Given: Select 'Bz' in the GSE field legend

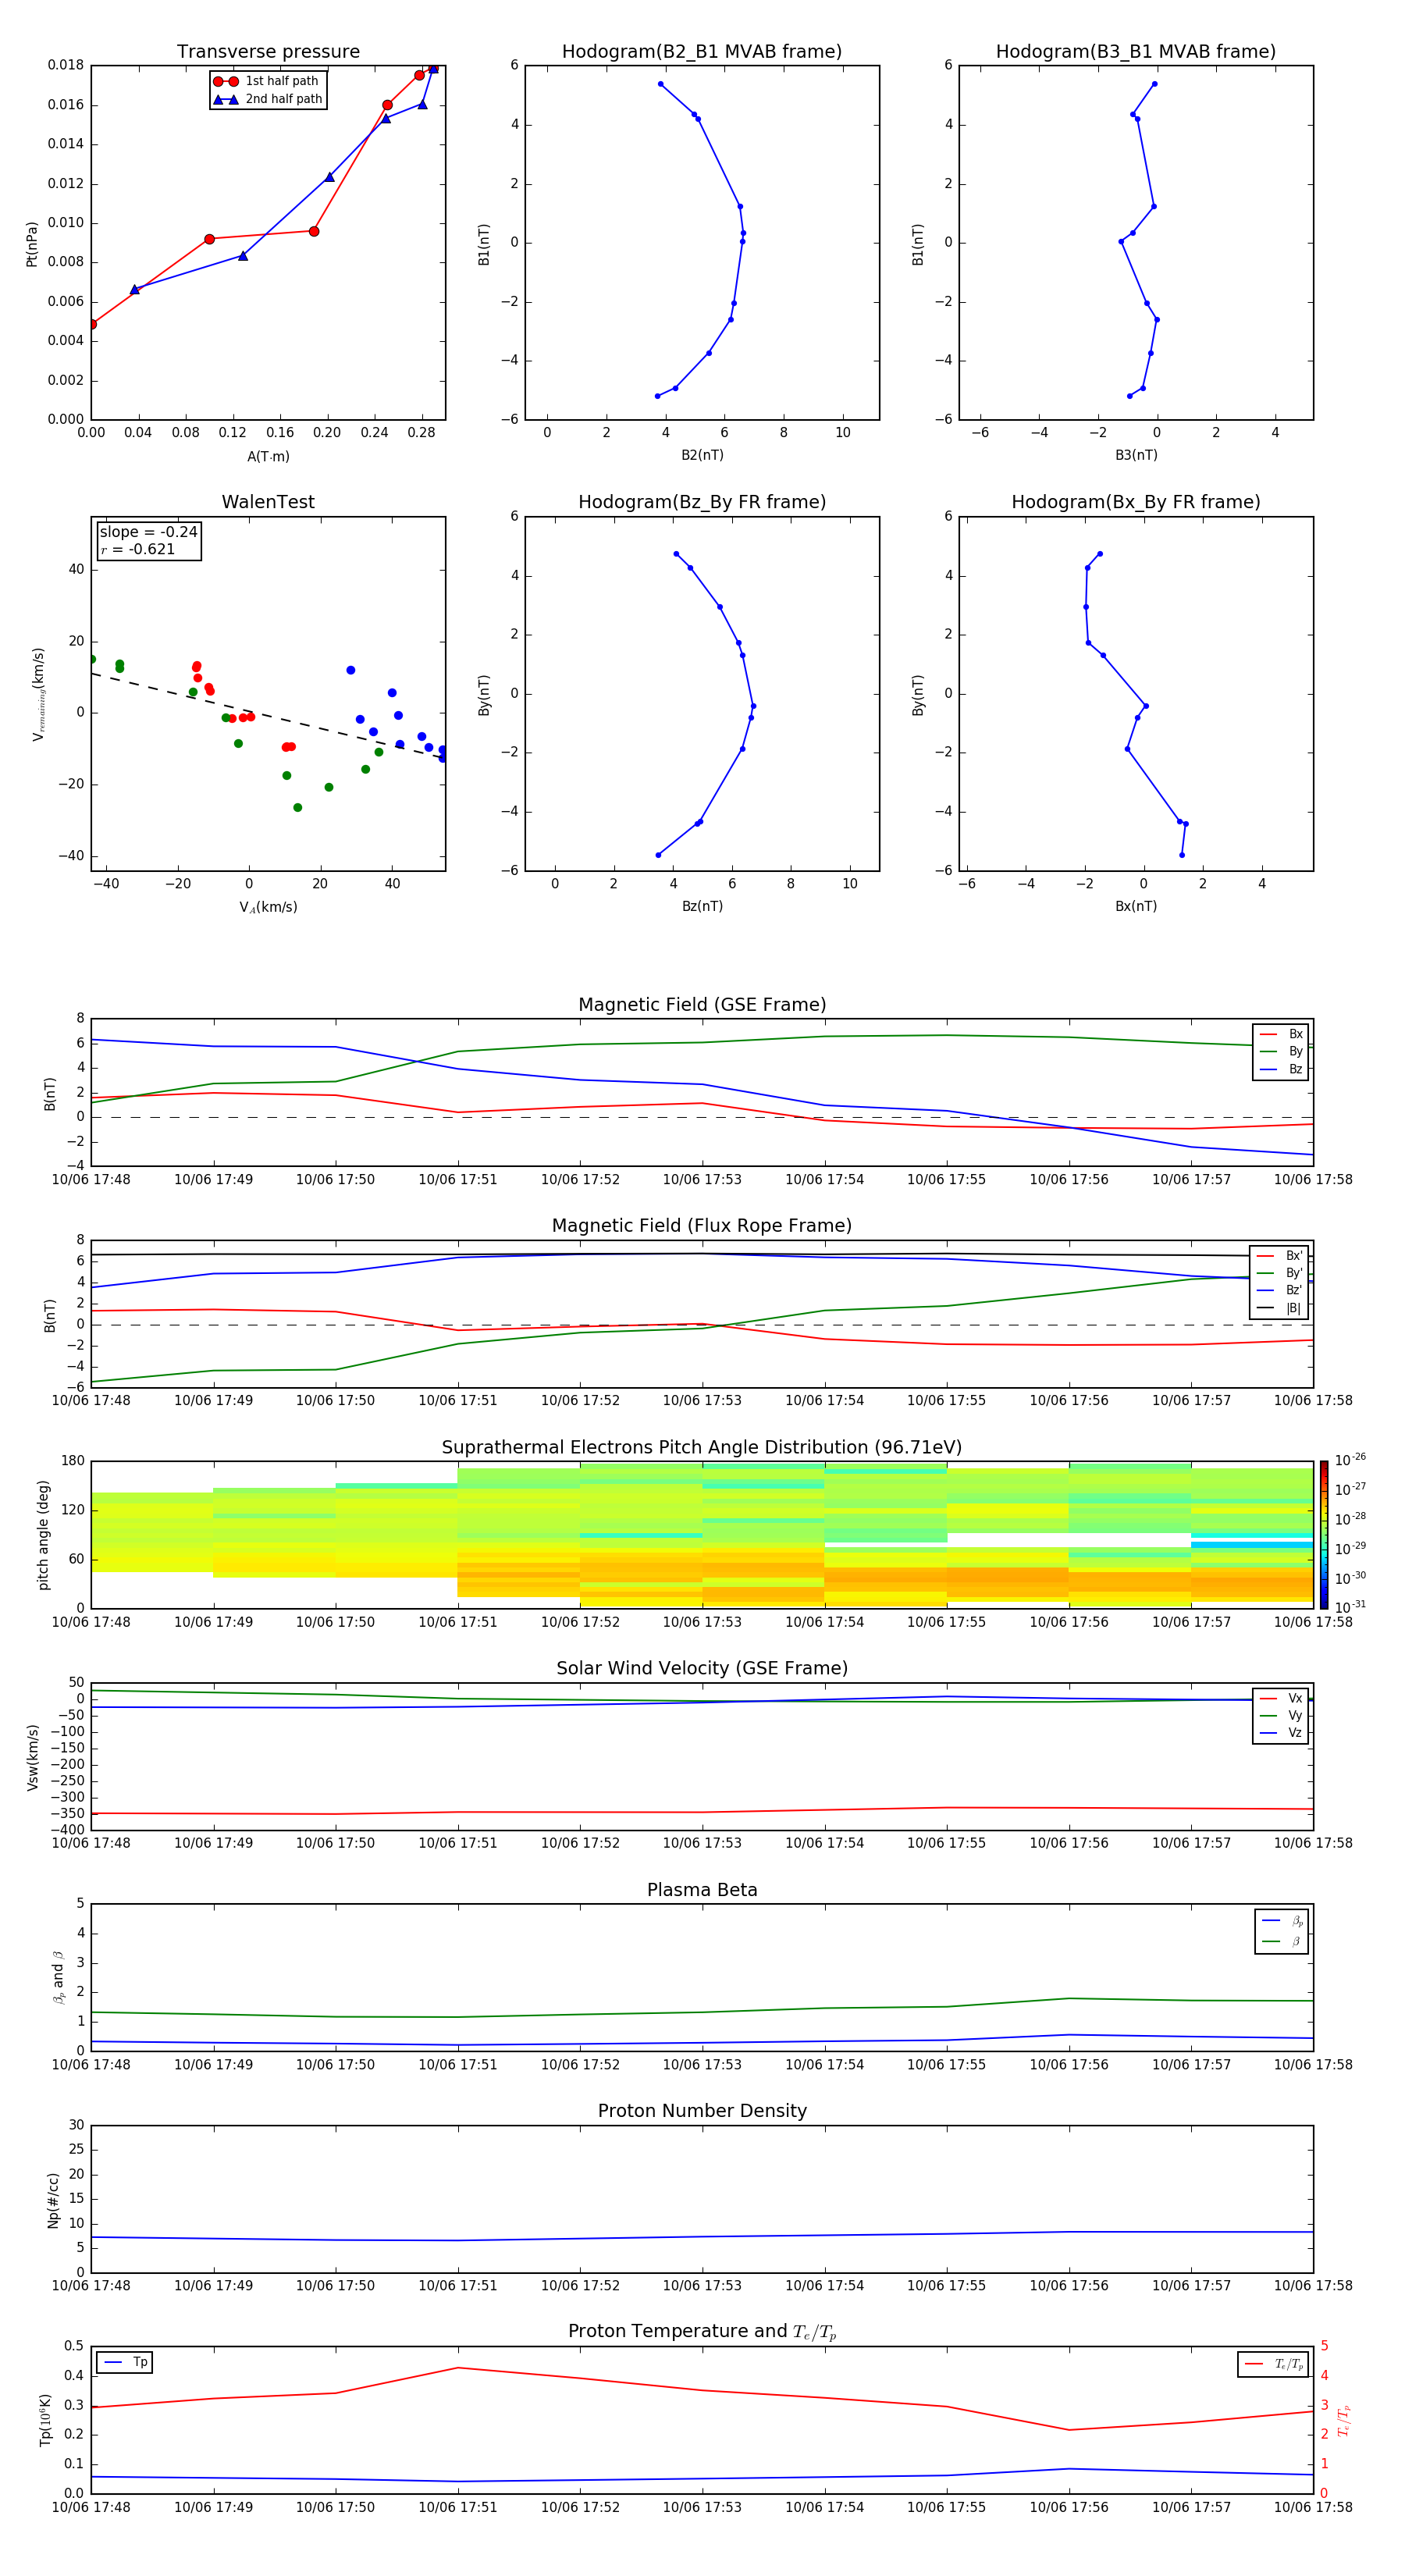Looking at the screenshot, I should [1281, 1069].
